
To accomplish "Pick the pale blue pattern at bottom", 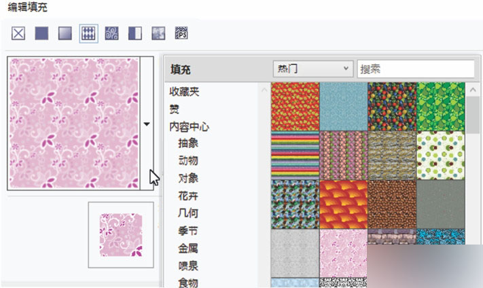I will tap(295, 283).
